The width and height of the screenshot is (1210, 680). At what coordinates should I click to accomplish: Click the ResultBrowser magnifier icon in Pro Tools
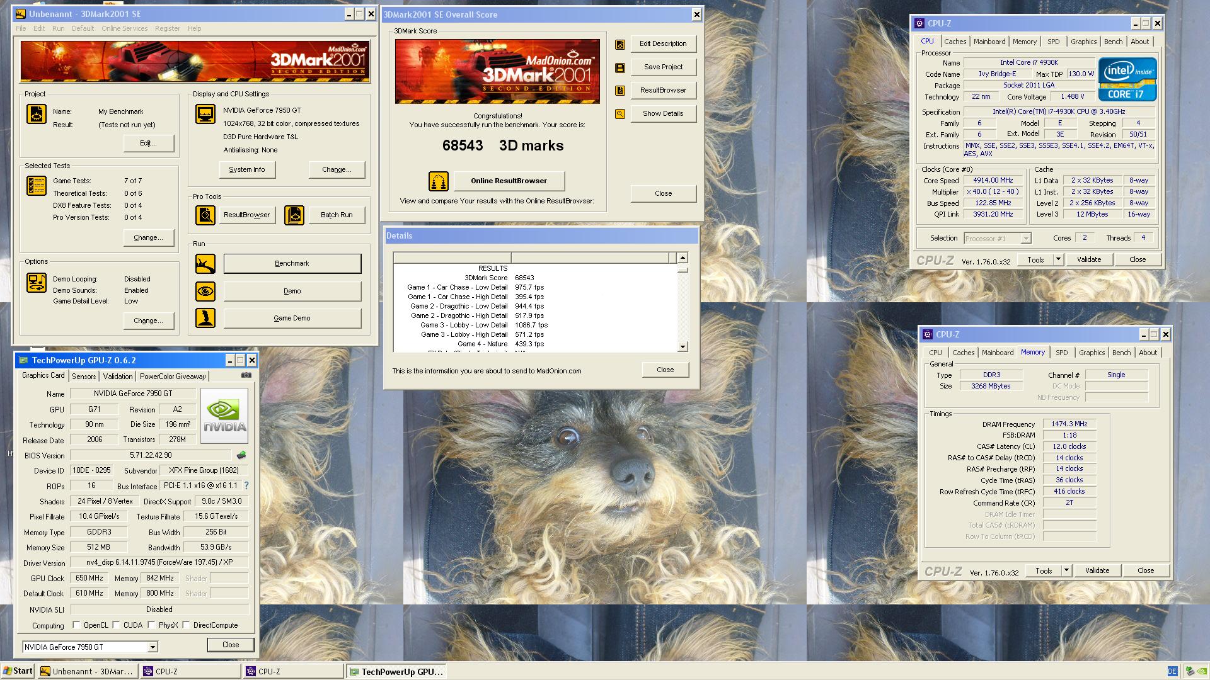coord(205,215)
